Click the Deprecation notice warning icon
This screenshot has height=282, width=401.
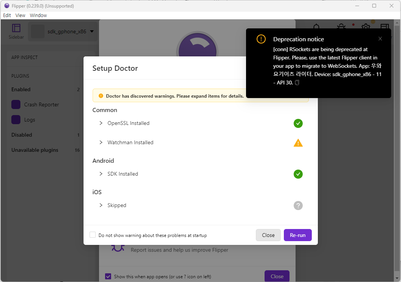tap(261, 39)
